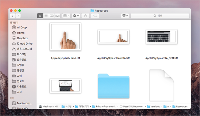
Task: Open the 공유 folder in sidebar
Action: point(17,92)
